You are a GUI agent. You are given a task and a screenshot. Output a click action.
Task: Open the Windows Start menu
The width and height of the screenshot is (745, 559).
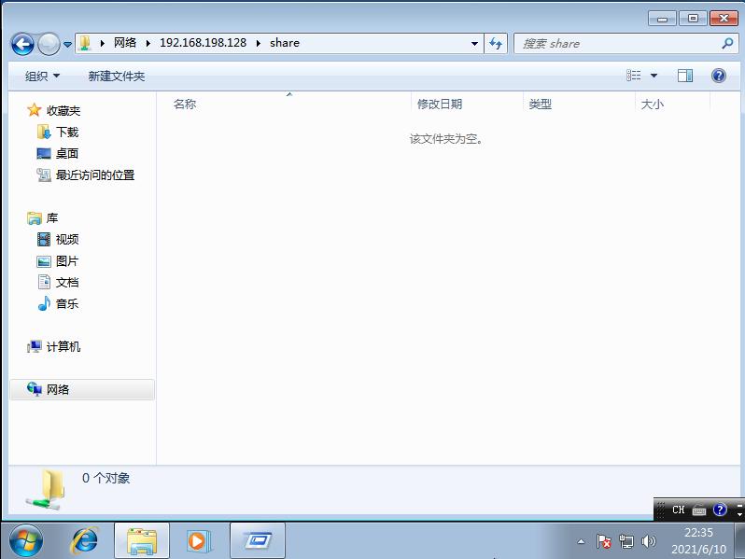pyautogui.click(x=25, y=541)
